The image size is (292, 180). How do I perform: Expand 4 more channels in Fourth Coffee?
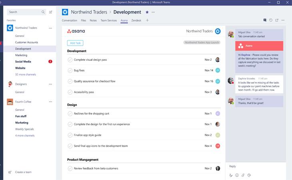pos(25,136)
